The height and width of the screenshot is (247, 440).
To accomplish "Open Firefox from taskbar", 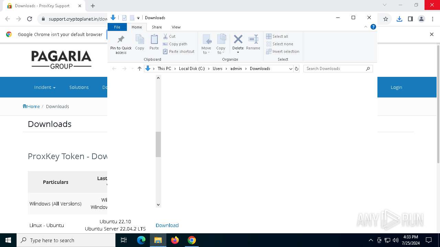I will pos(175,240).
